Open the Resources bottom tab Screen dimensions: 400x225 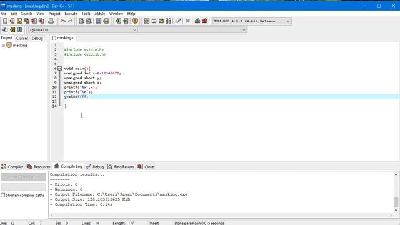coord(39,167)
